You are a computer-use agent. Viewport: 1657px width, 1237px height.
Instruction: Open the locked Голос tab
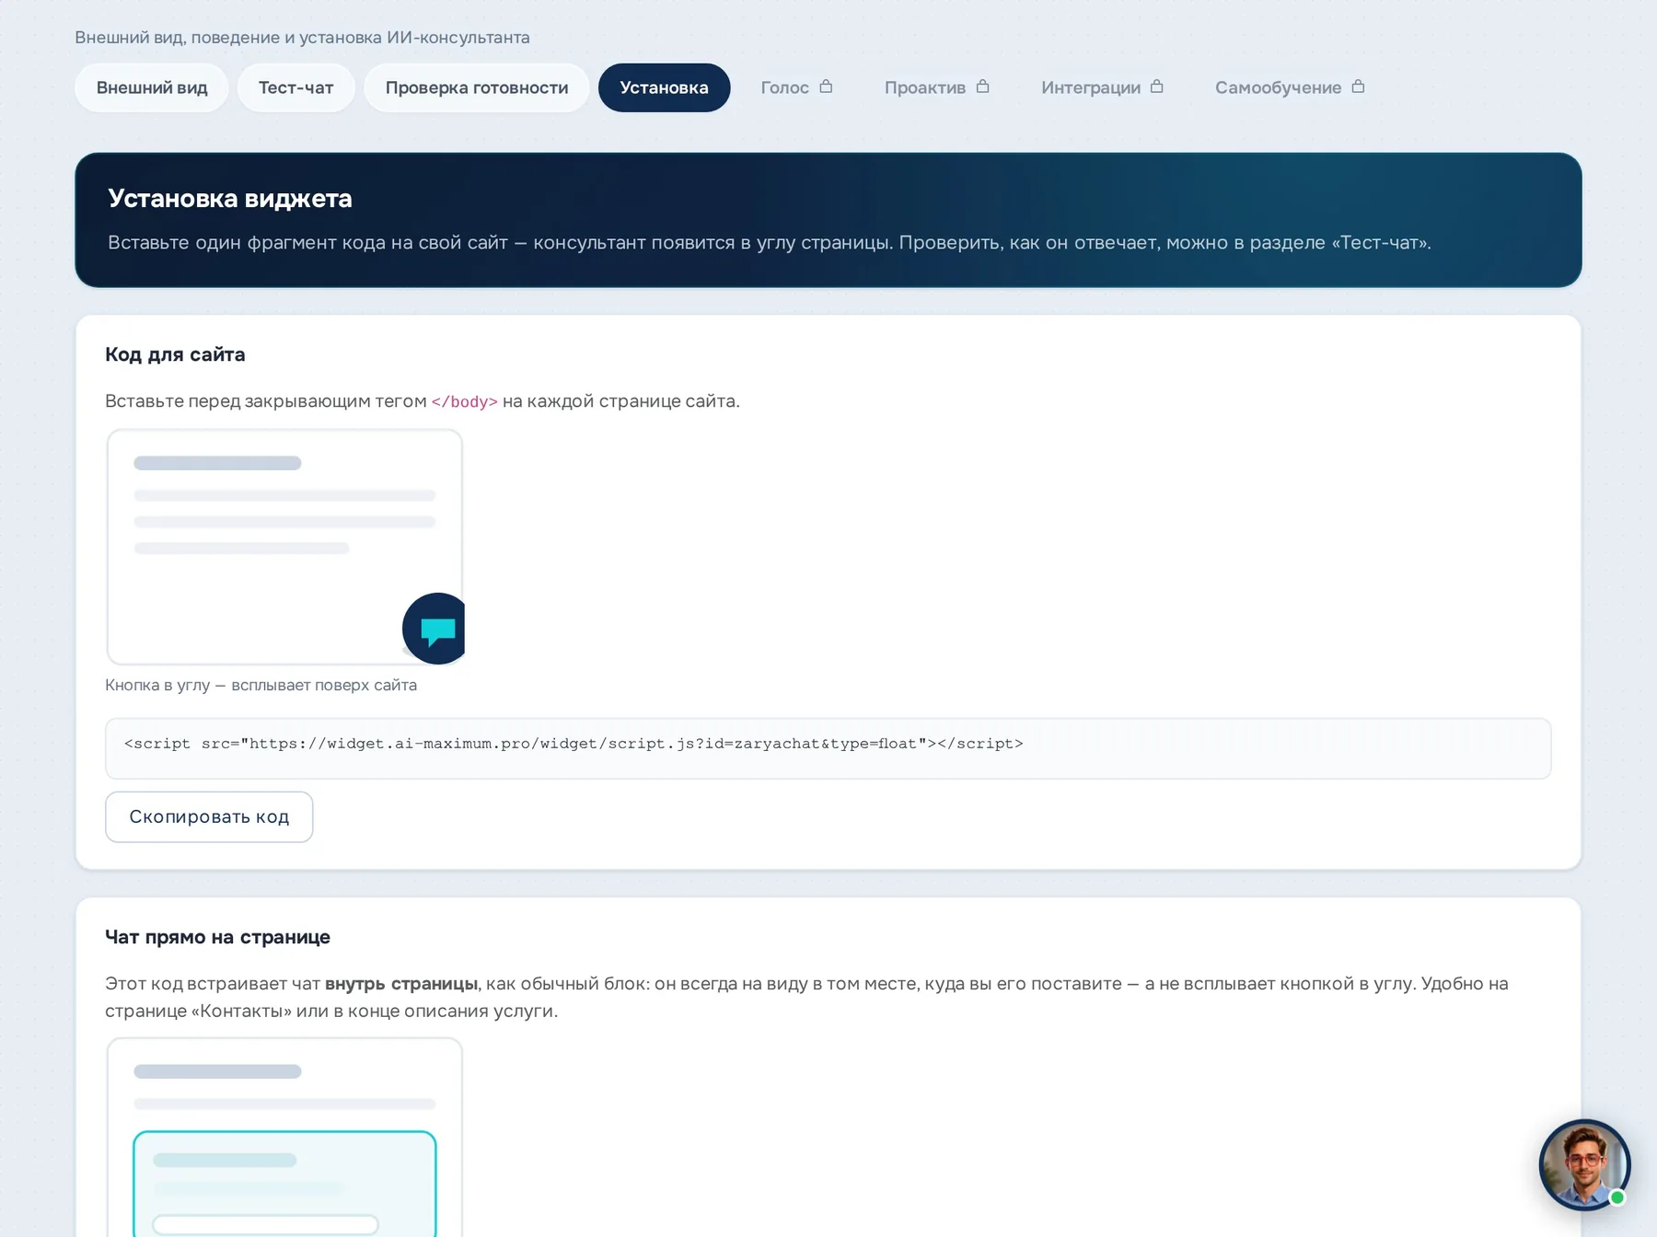point(796,87)
